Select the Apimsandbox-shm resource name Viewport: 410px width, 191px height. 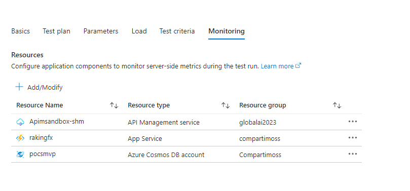point(56,122)
